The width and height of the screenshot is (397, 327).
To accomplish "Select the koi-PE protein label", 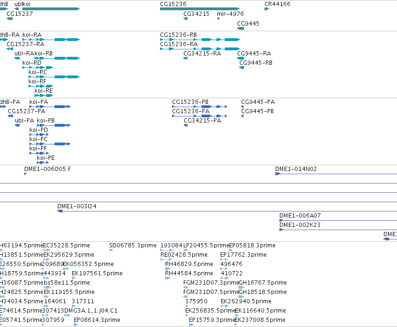I will pyautogui.click(x=46, y=158).
